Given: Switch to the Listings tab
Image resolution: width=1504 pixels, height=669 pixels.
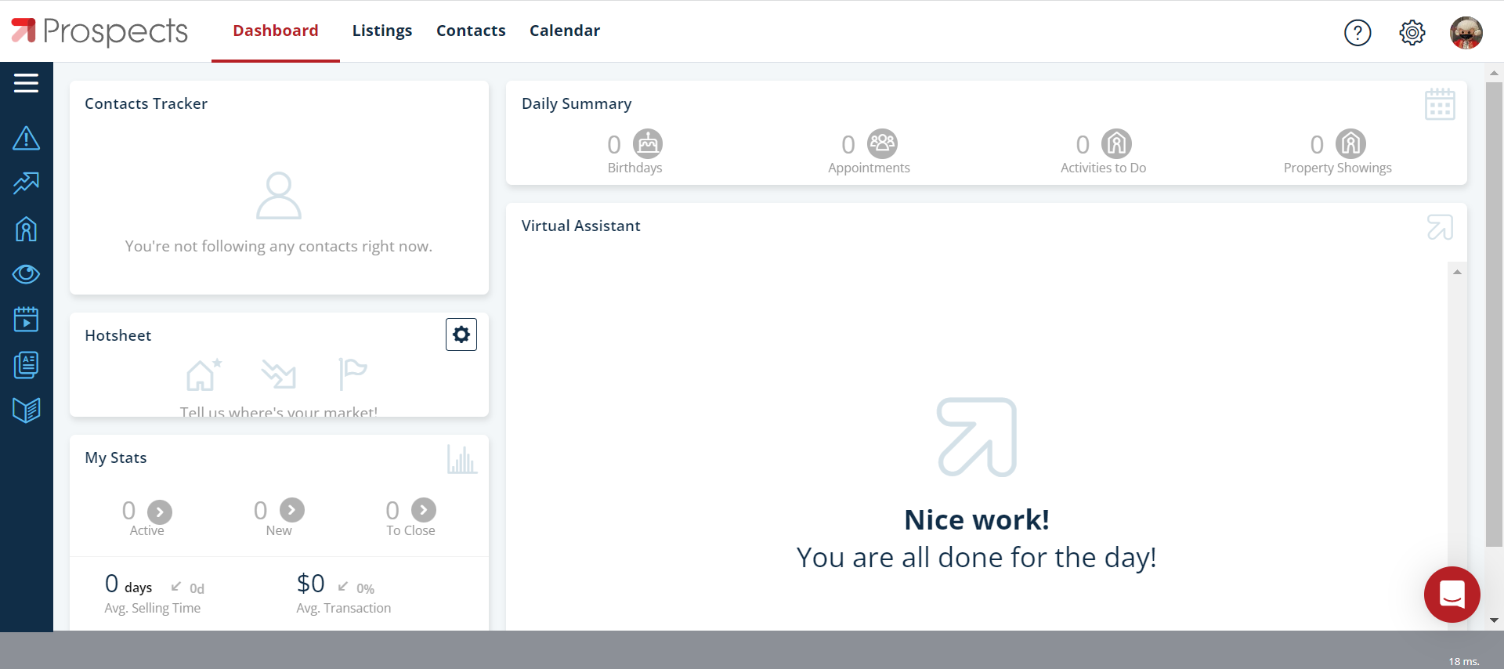Looking at the screenshot, I should [381, 31].
